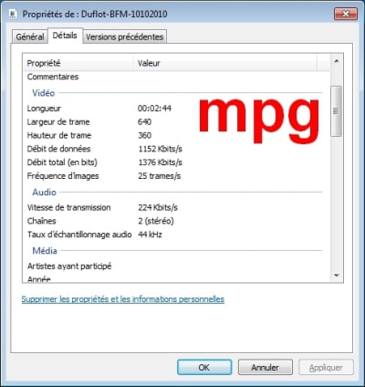Select the Débit total (en bits) label
Screen dimensions: 365x387
(62, 162)
